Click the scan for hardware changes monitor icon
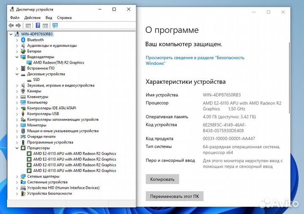Image resolution: width=304 pixels, height=214 pixels. [55, 25]
